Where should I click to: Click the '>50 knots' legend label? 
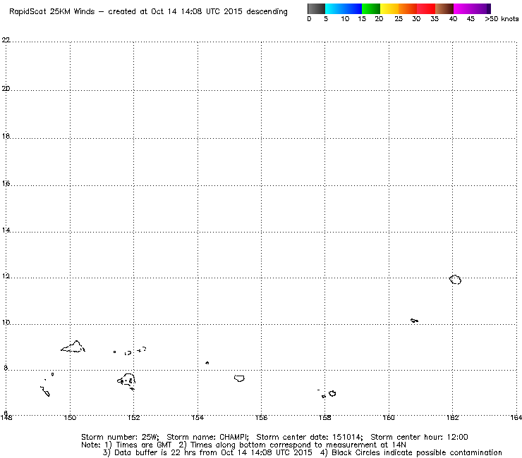(502, 19)
